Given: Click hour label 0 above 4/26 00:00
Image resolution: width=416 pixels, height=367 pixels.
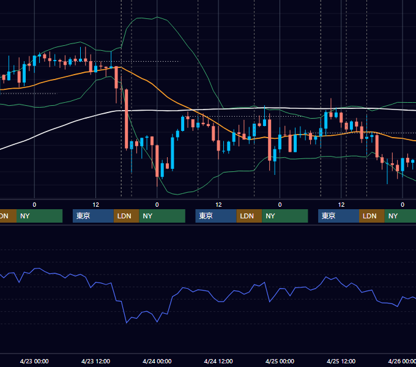Looking at the screenshot, I should 403,205.
